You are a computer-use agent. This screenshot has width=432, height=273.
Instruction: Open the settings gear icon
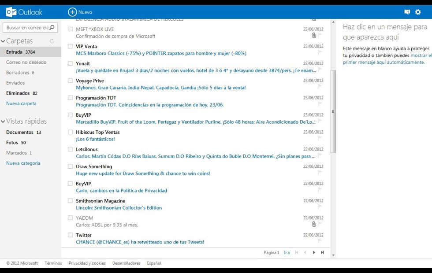418,12
